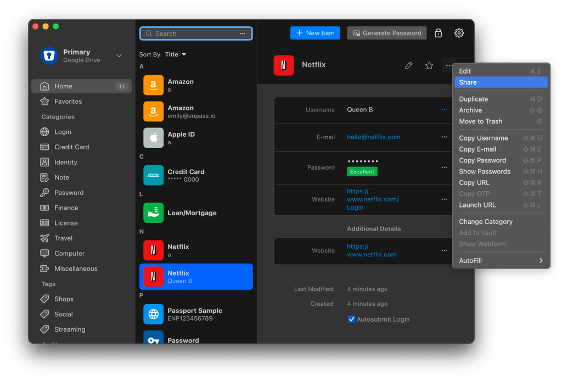Viewport: 562px width, 381px height.
Task: Click the E-mail field ellipsis icon
Action: pos(444,137)
